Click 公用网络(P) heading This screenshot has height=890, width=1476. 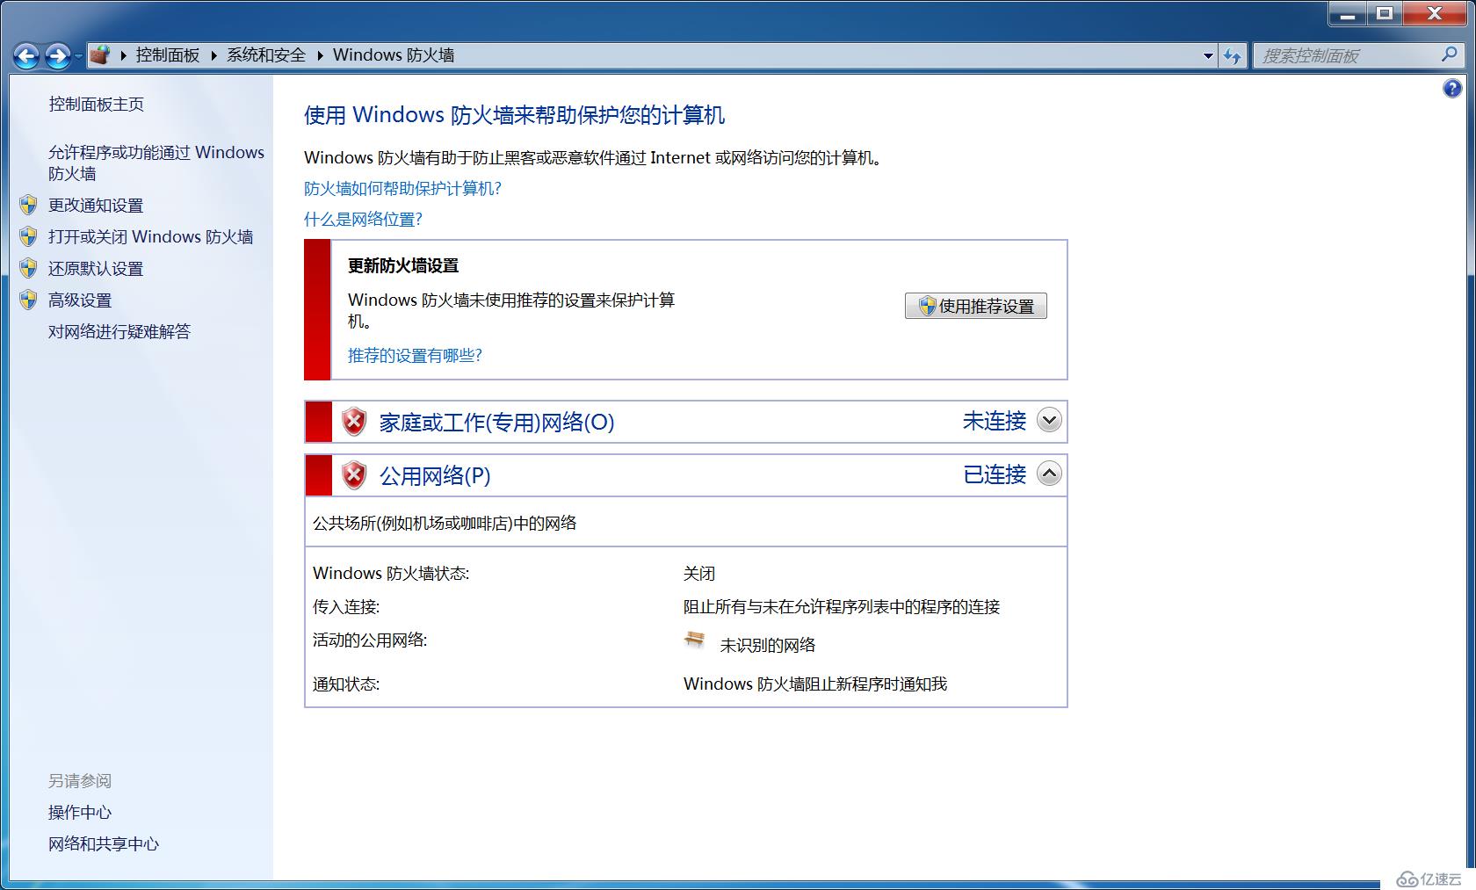435,475
